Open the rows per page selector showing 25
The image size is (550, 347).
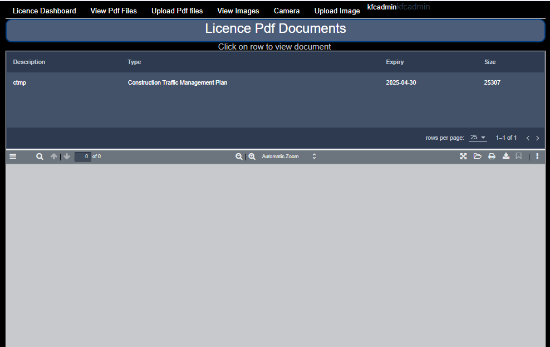pos(477,137)
